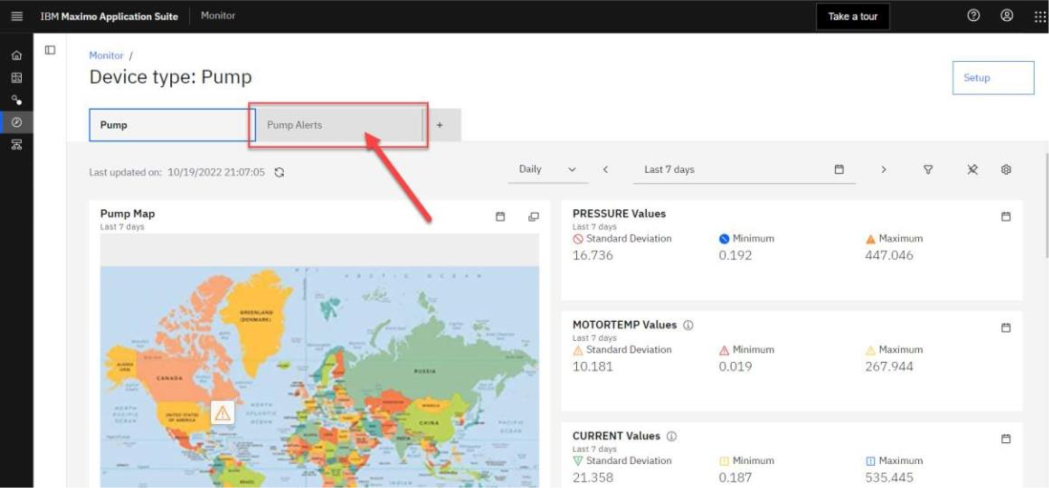1049x488 pixels.
Task: Refresh the last updated data
Action: (279, 172)
